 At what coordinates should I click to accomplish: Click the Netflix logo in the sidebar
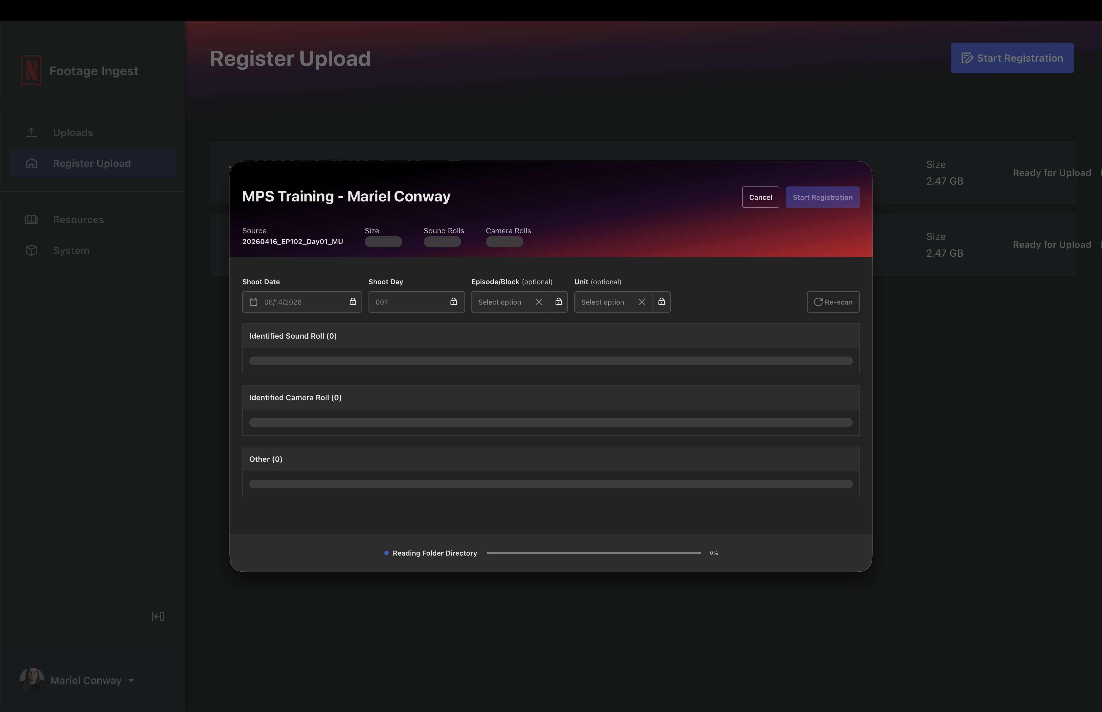tap(31, 70)
